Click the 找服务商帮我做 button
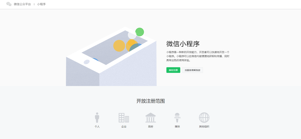This screenshot has width=301, height=139. tap(192, 70)
